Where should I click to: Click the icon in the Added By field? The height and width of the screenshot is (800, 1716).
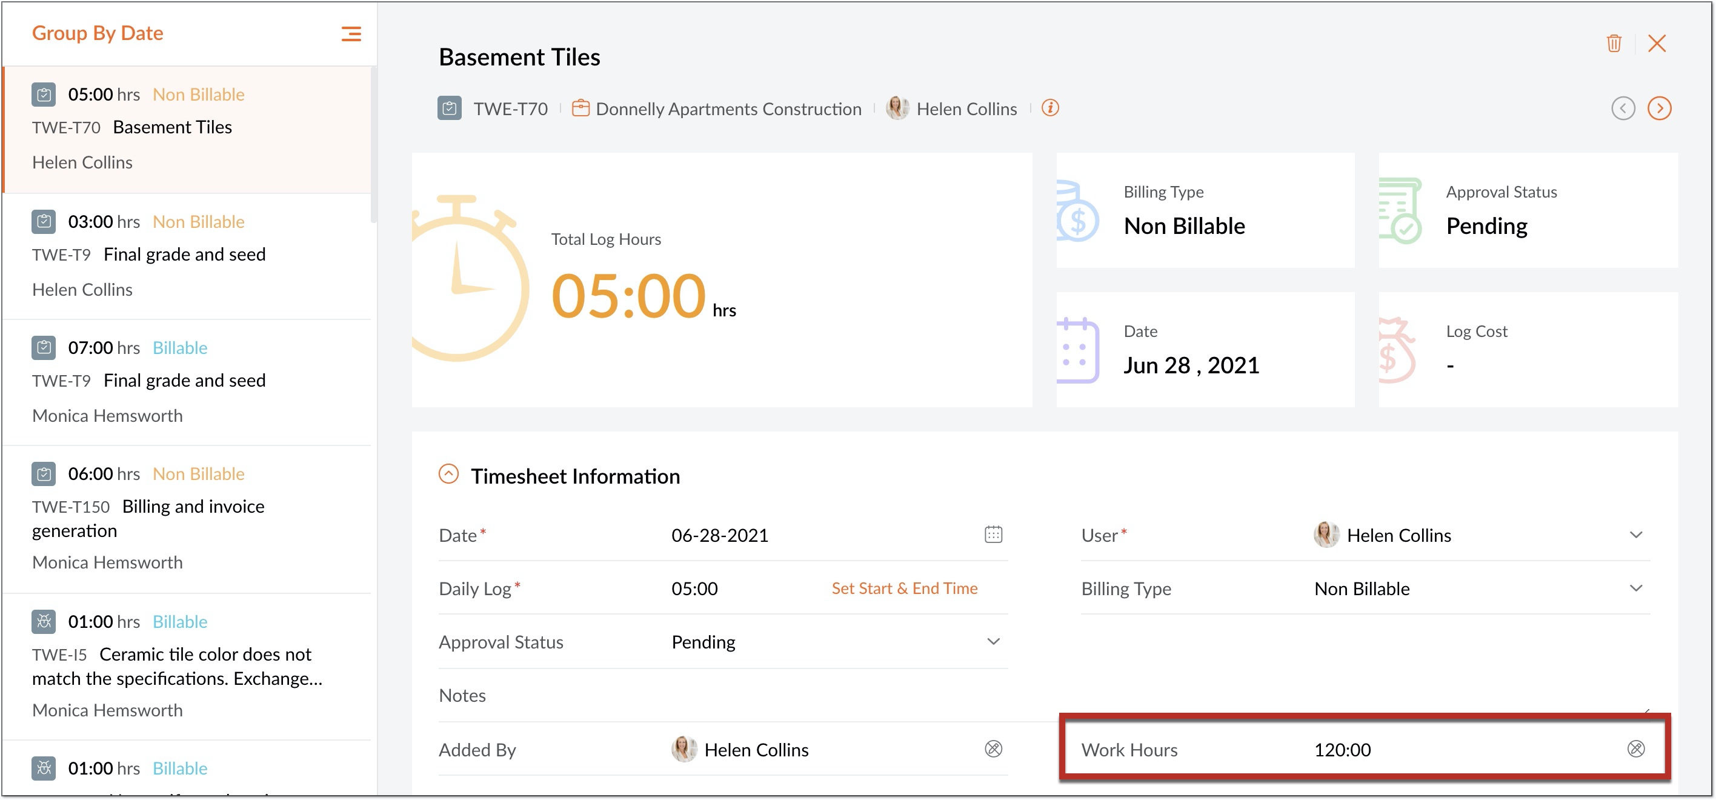[x=993, y=748]
